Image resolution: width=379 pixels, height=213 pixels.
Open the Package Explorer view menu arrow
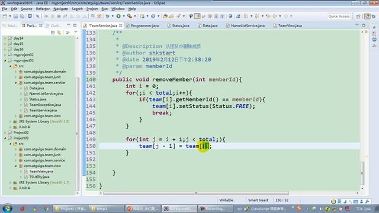click(x=76, y=33)
